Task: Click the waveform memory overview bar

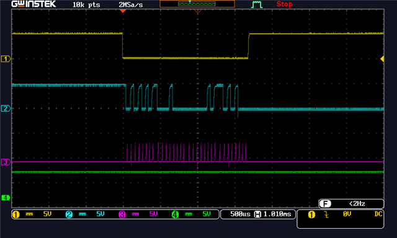Action: pyautogui.click(x=197, y=4)
